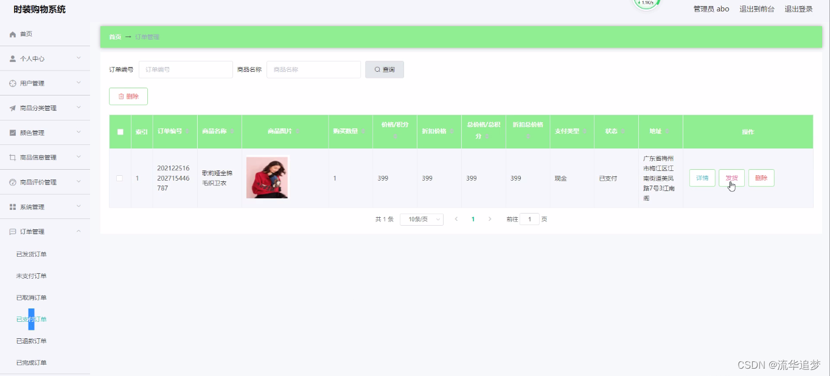
Task: Click the 管理员 abo account label
Action: 711,9
